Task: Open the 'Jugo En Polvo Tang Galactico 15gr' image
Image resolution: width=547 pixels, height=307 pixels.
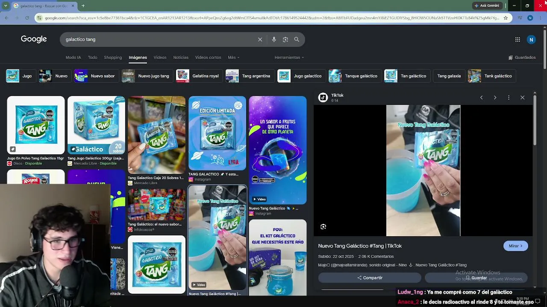Action: click(36, 125)
